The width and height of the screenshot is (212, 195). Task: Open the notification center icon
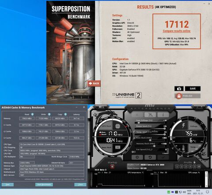(208, 192)
